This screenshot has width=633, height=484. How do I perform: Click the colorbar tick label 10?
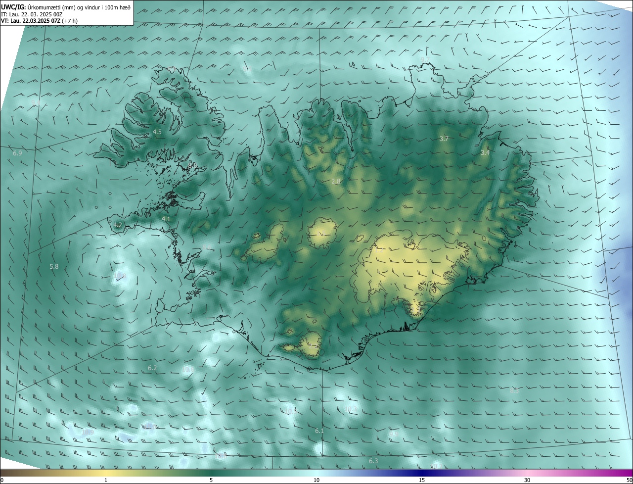pyautogui.click(x=316, y=480)
